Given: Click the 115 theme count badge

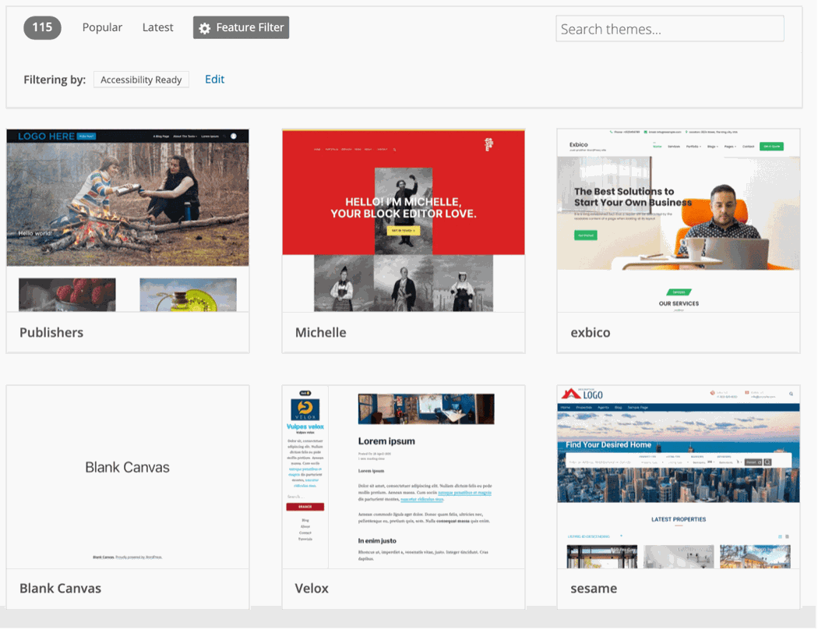Looking at the screenshot, I should click(42, 27).
